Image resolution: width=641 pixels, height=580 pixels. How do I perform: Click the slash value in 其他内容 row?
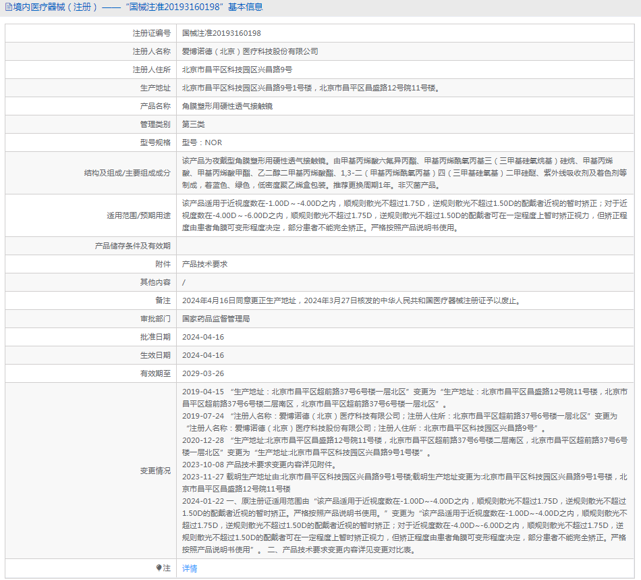point(184,283)
